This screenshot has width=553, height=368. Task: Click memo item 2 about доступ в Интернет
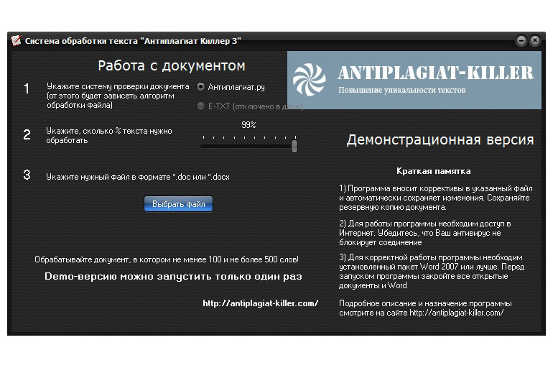pos(425,233)
